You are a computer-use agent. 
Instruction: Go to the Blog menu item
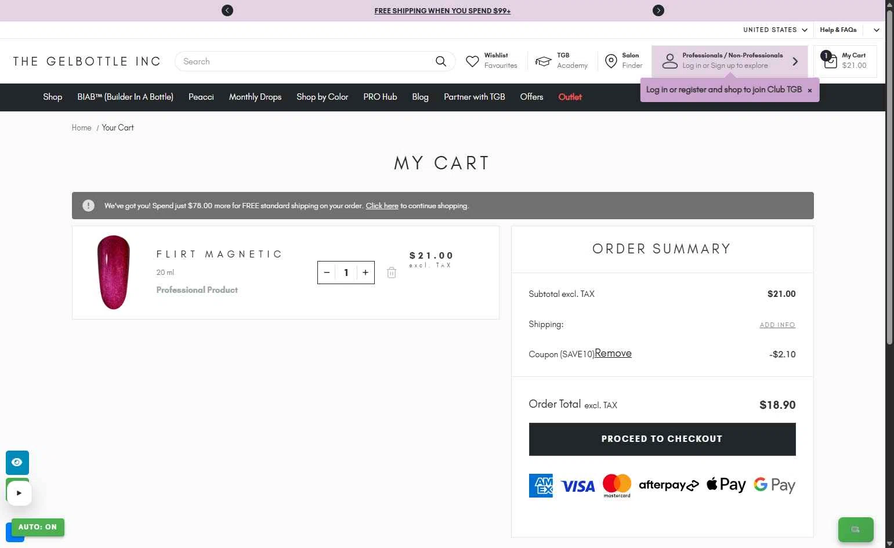point(420,97)
